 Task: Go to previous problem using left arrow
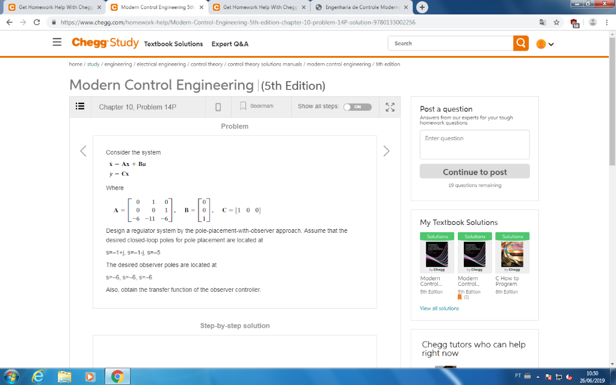84,151
